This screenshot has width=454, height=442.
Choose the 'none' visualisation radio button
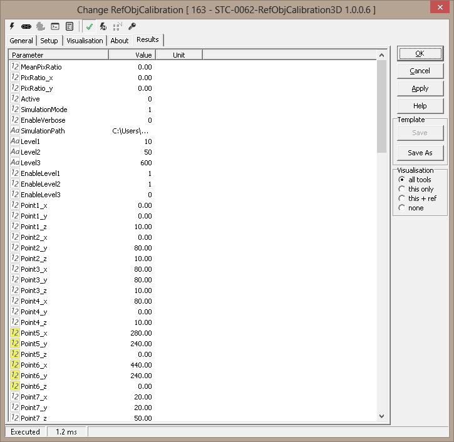(402, 208)
